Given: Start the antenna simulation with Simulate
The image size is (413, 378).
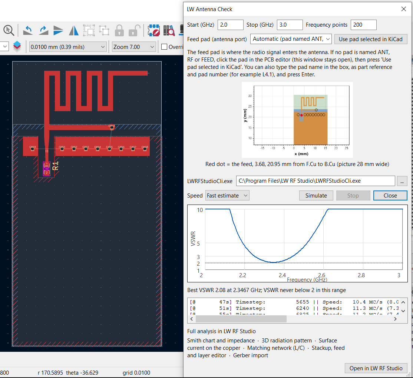Looking at the screenshot, I should 316,196.
